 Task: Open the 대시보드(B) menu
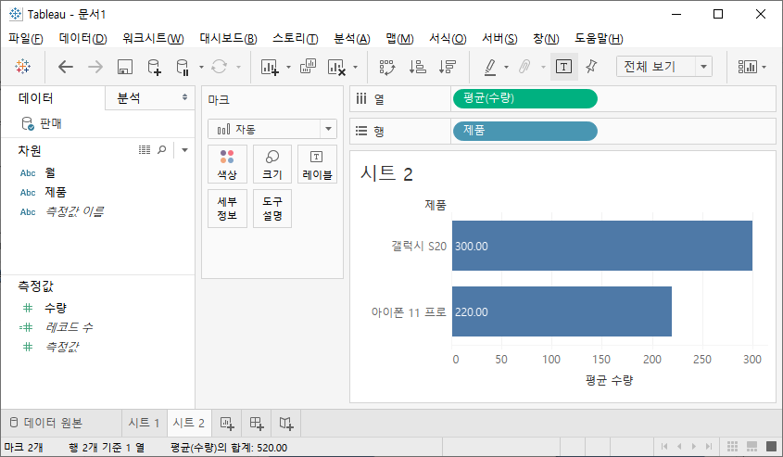[x=228, y=38]
